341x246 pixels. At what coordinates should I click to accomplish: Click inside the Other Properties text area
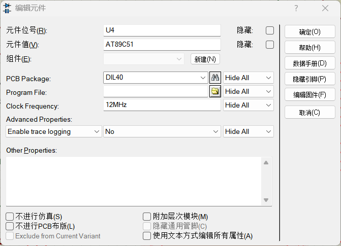(x=134, y=181)
